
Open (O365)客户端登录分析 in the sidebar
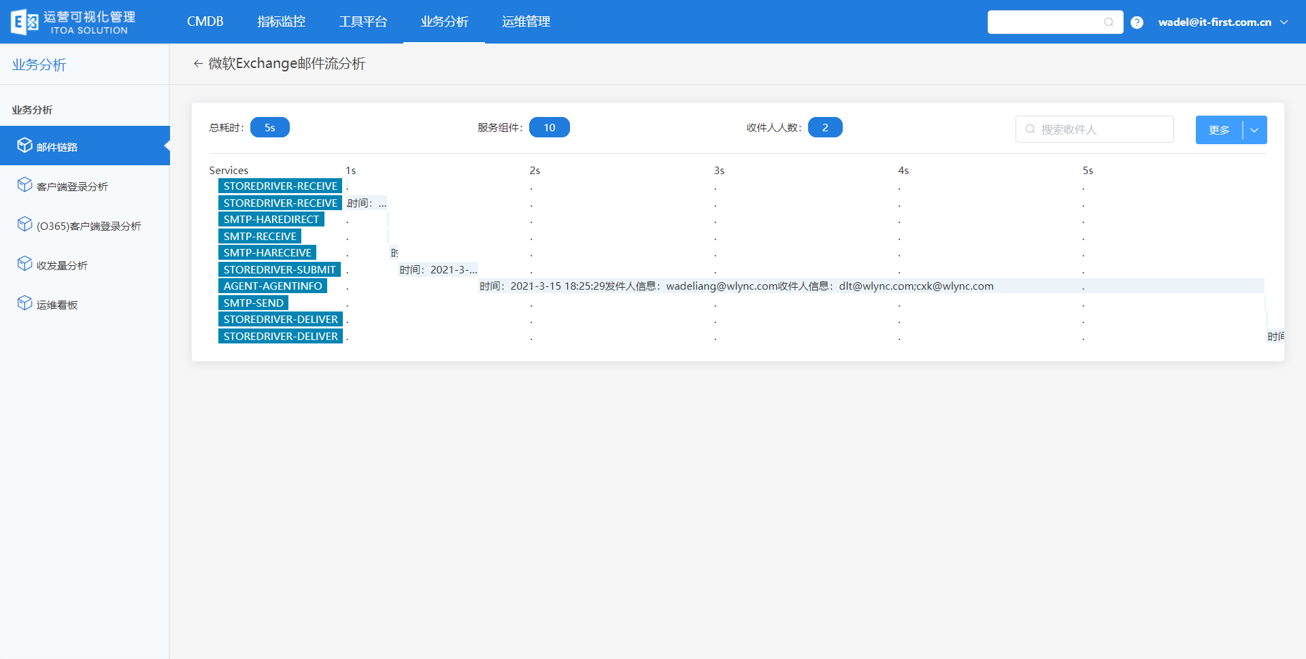click(x=84, y=224)
